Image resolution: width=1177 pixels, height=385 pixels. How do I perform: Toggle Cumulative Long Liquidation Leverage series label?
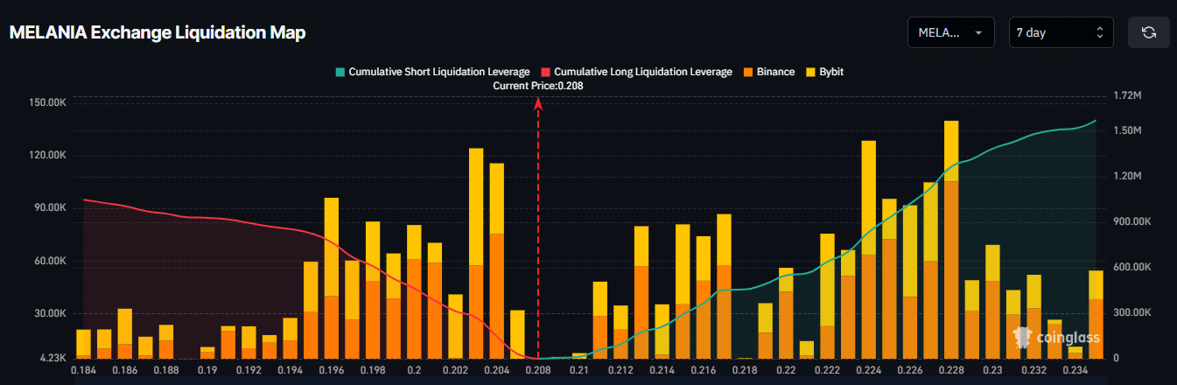point(643,72)
